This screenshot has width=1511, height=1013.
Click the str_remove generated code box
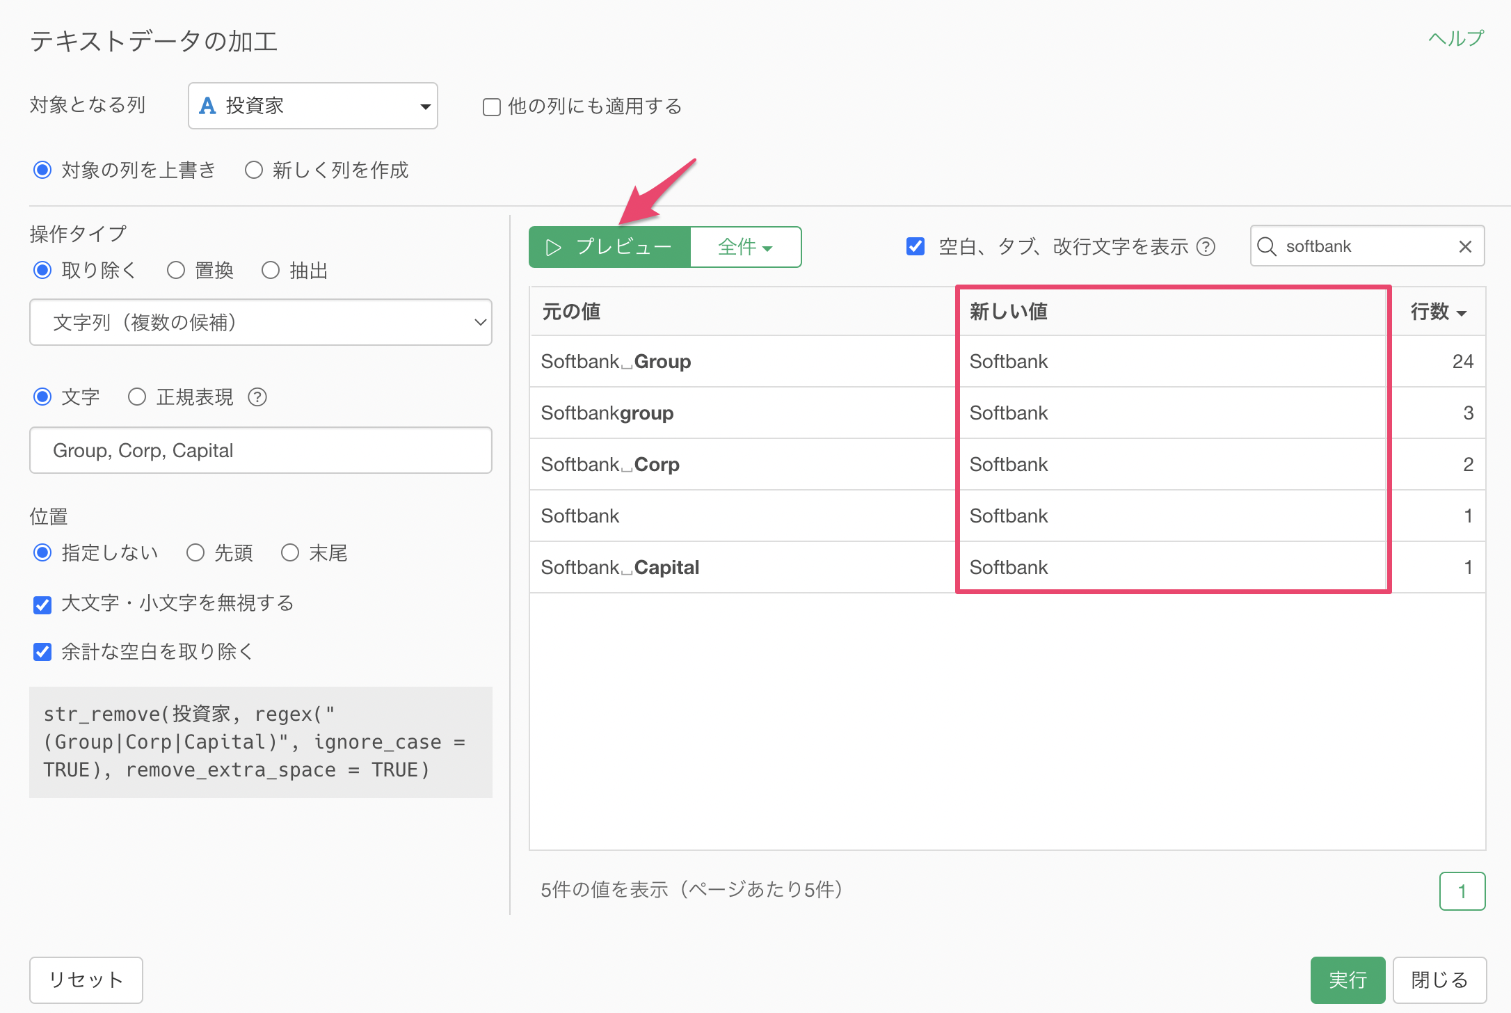tap(261, 742)
